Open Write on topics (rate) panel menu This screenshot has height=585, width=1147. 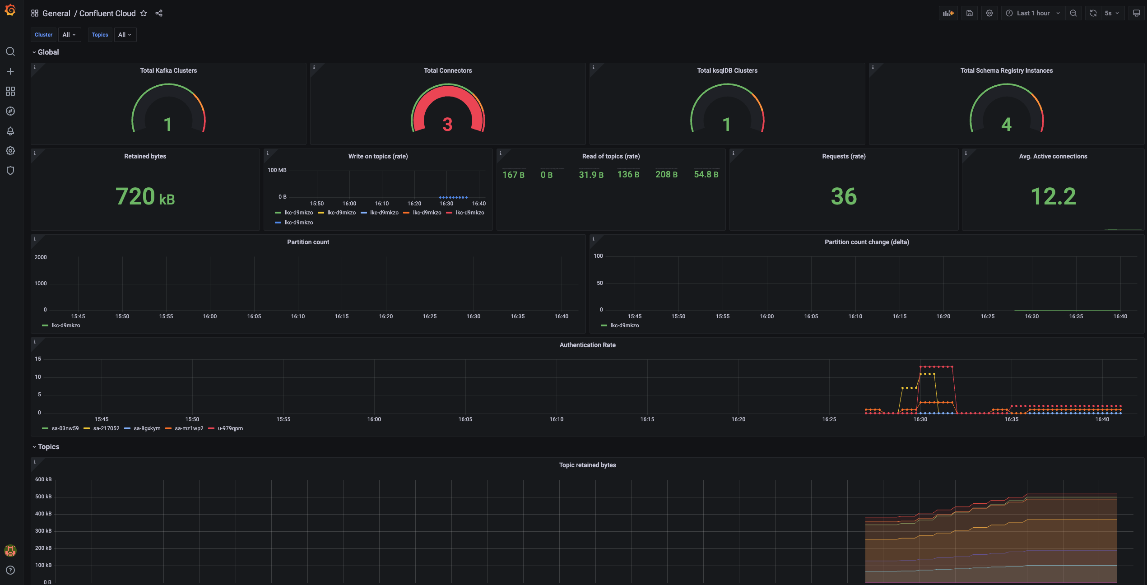tap(378, 156)
